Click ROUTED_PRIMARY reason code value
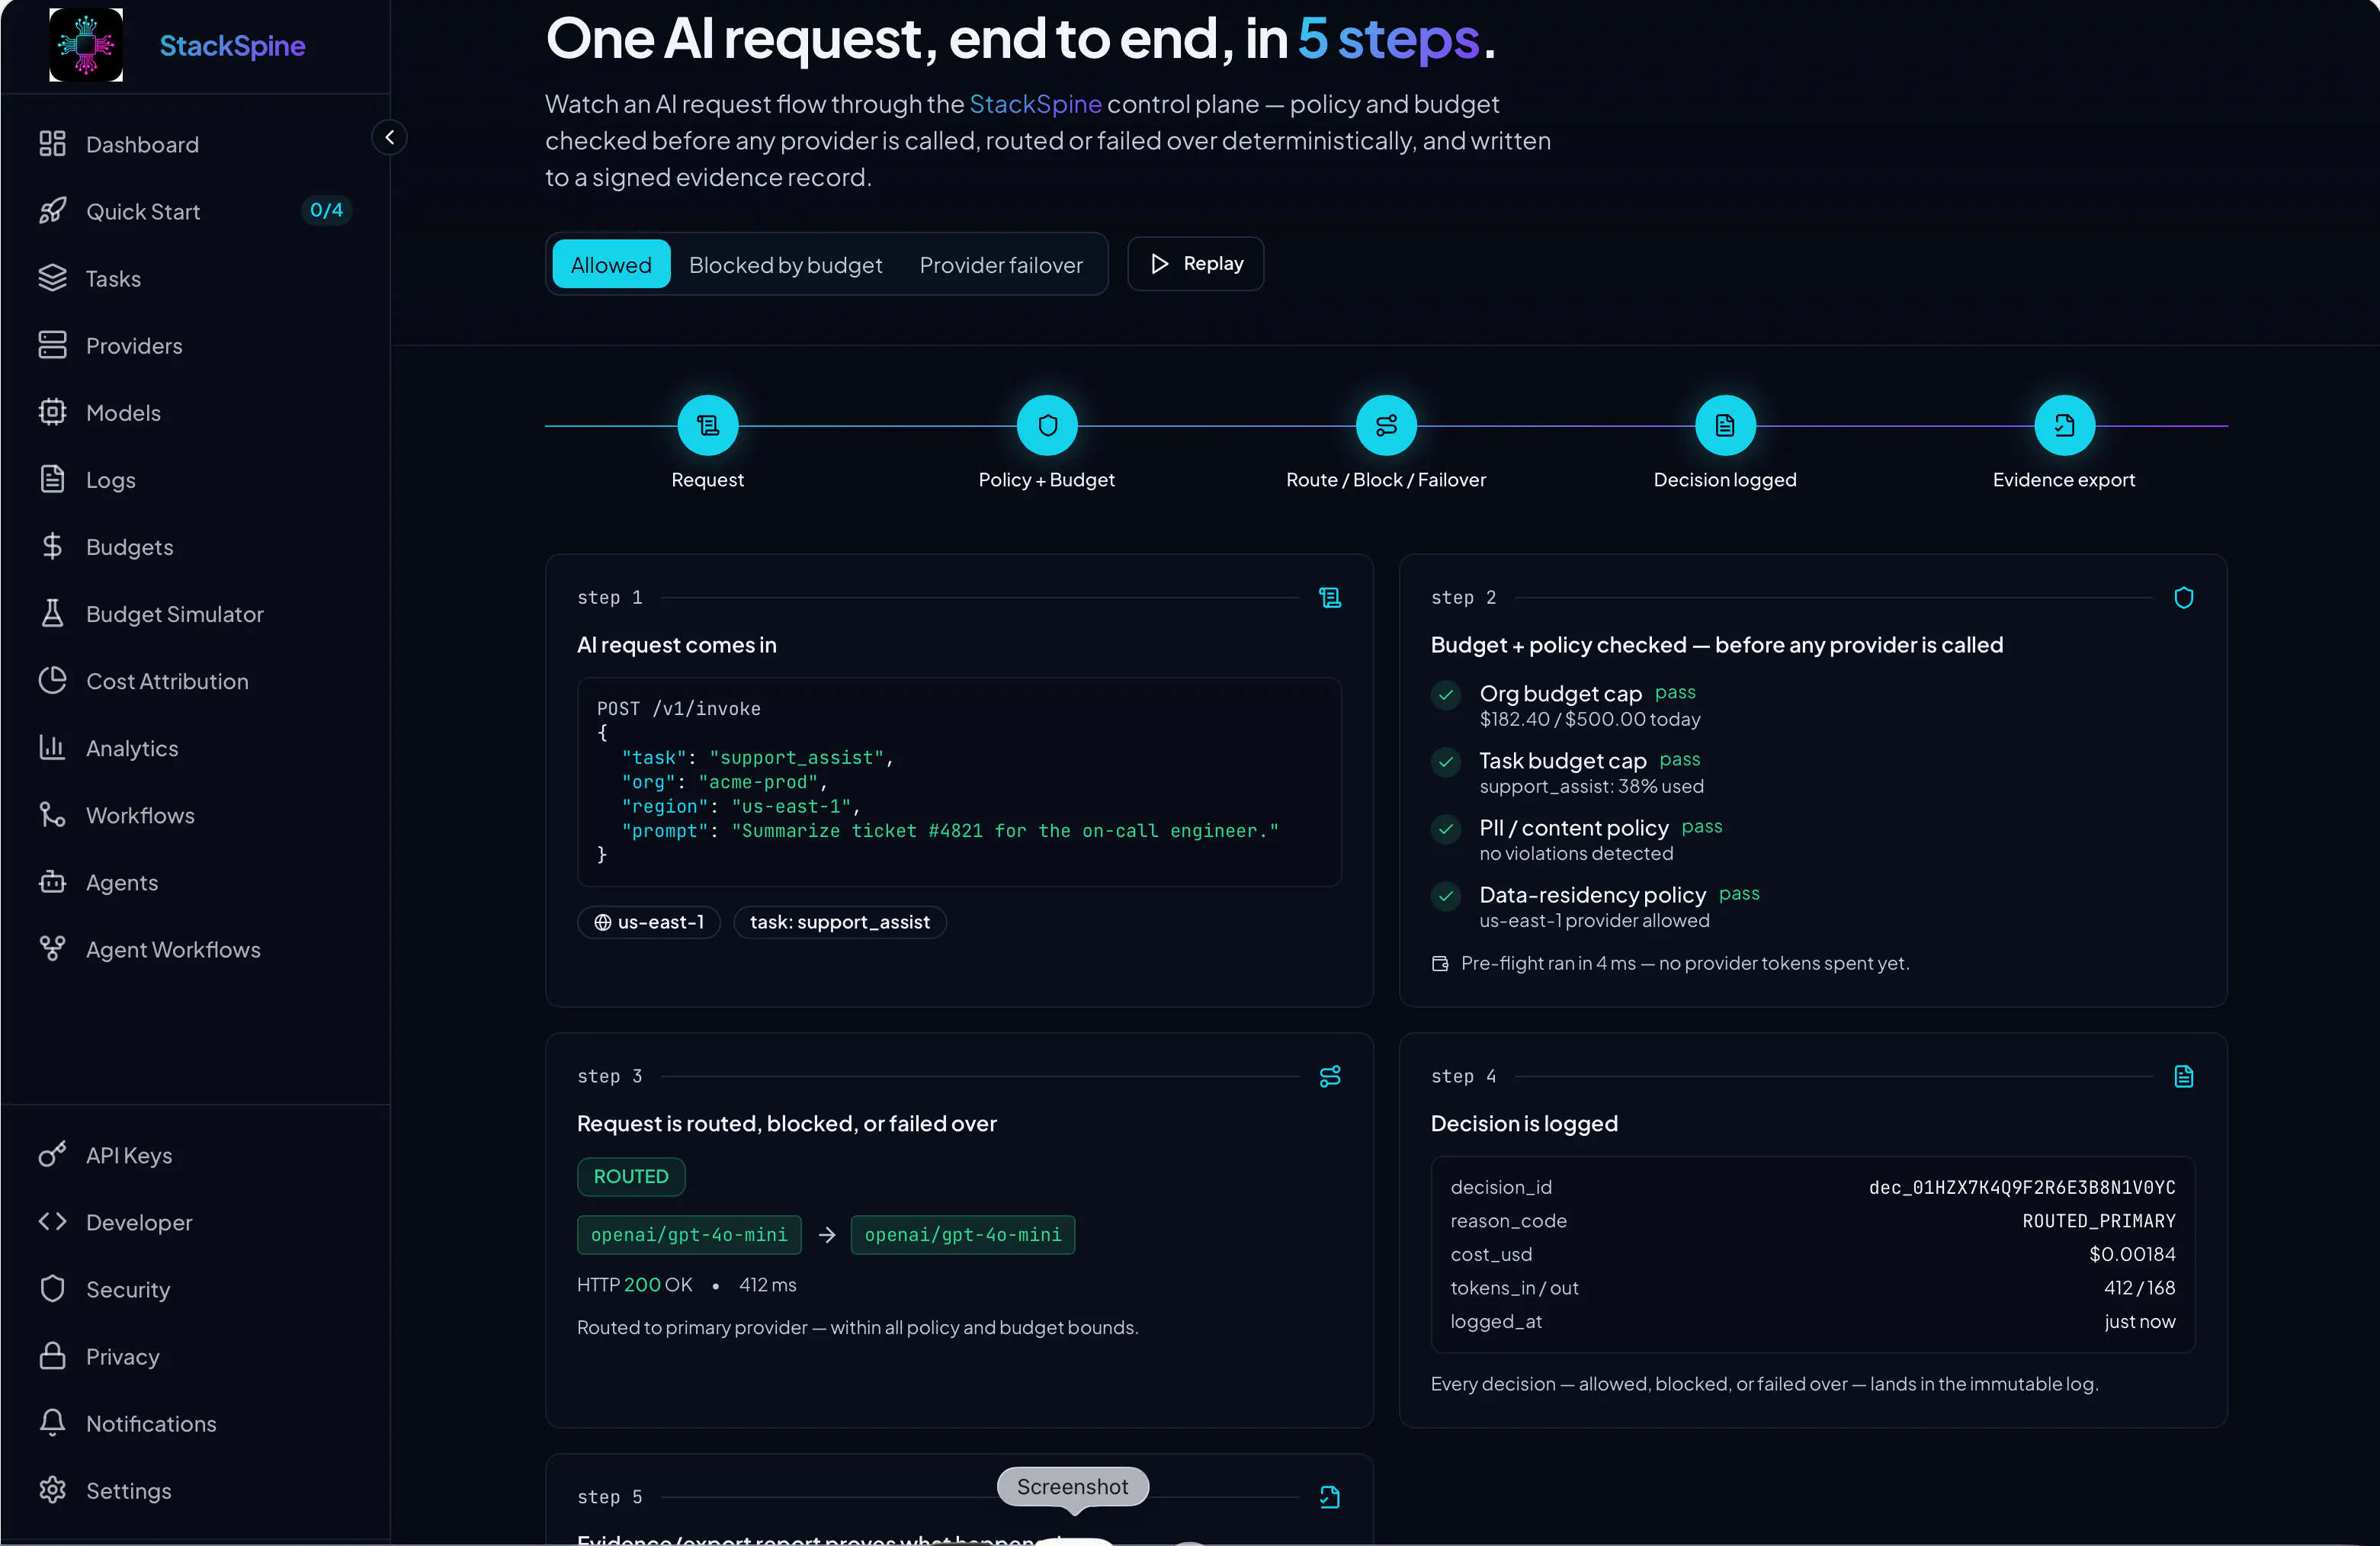The height and width of the screenshot is (1546, 2380). click(x=2098, y=1220)
